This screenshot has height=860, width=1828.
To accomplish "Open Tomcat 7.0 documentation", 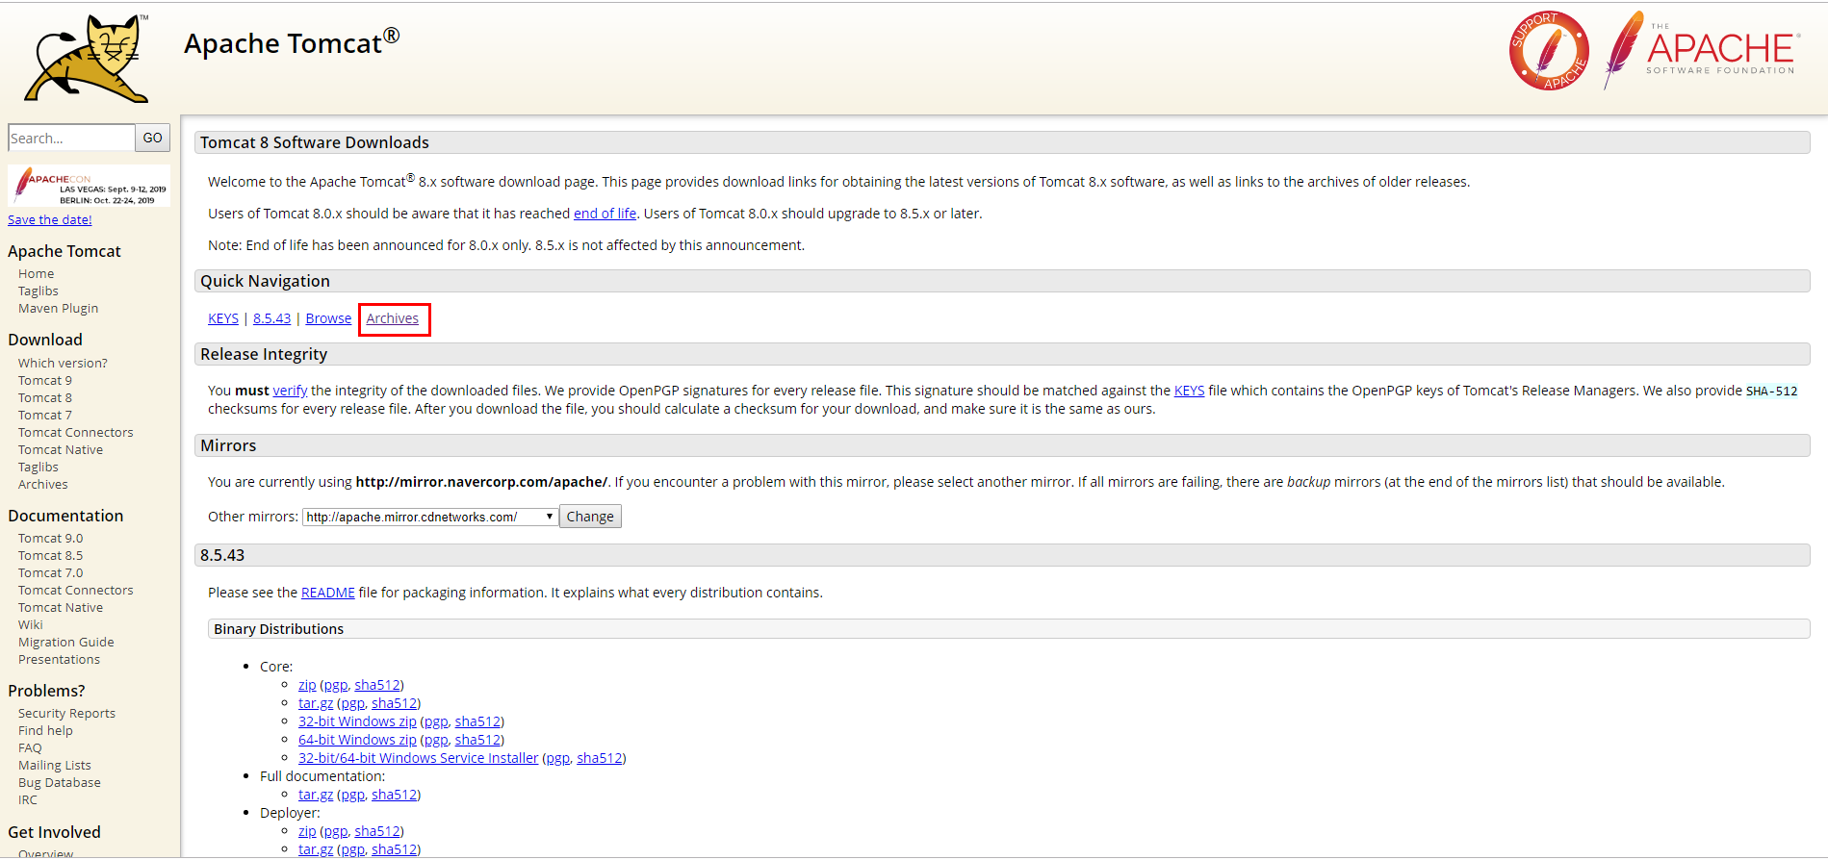I will [51, 573].
